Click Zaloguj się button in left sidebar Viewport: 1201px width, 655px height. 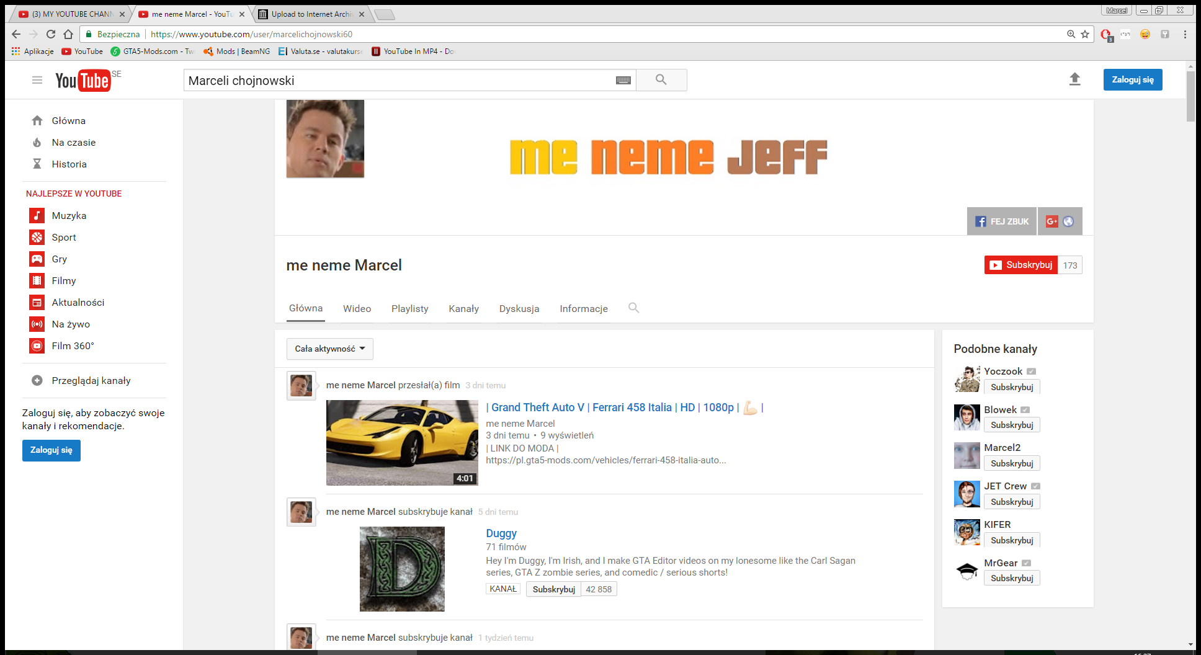pos(51,450)
